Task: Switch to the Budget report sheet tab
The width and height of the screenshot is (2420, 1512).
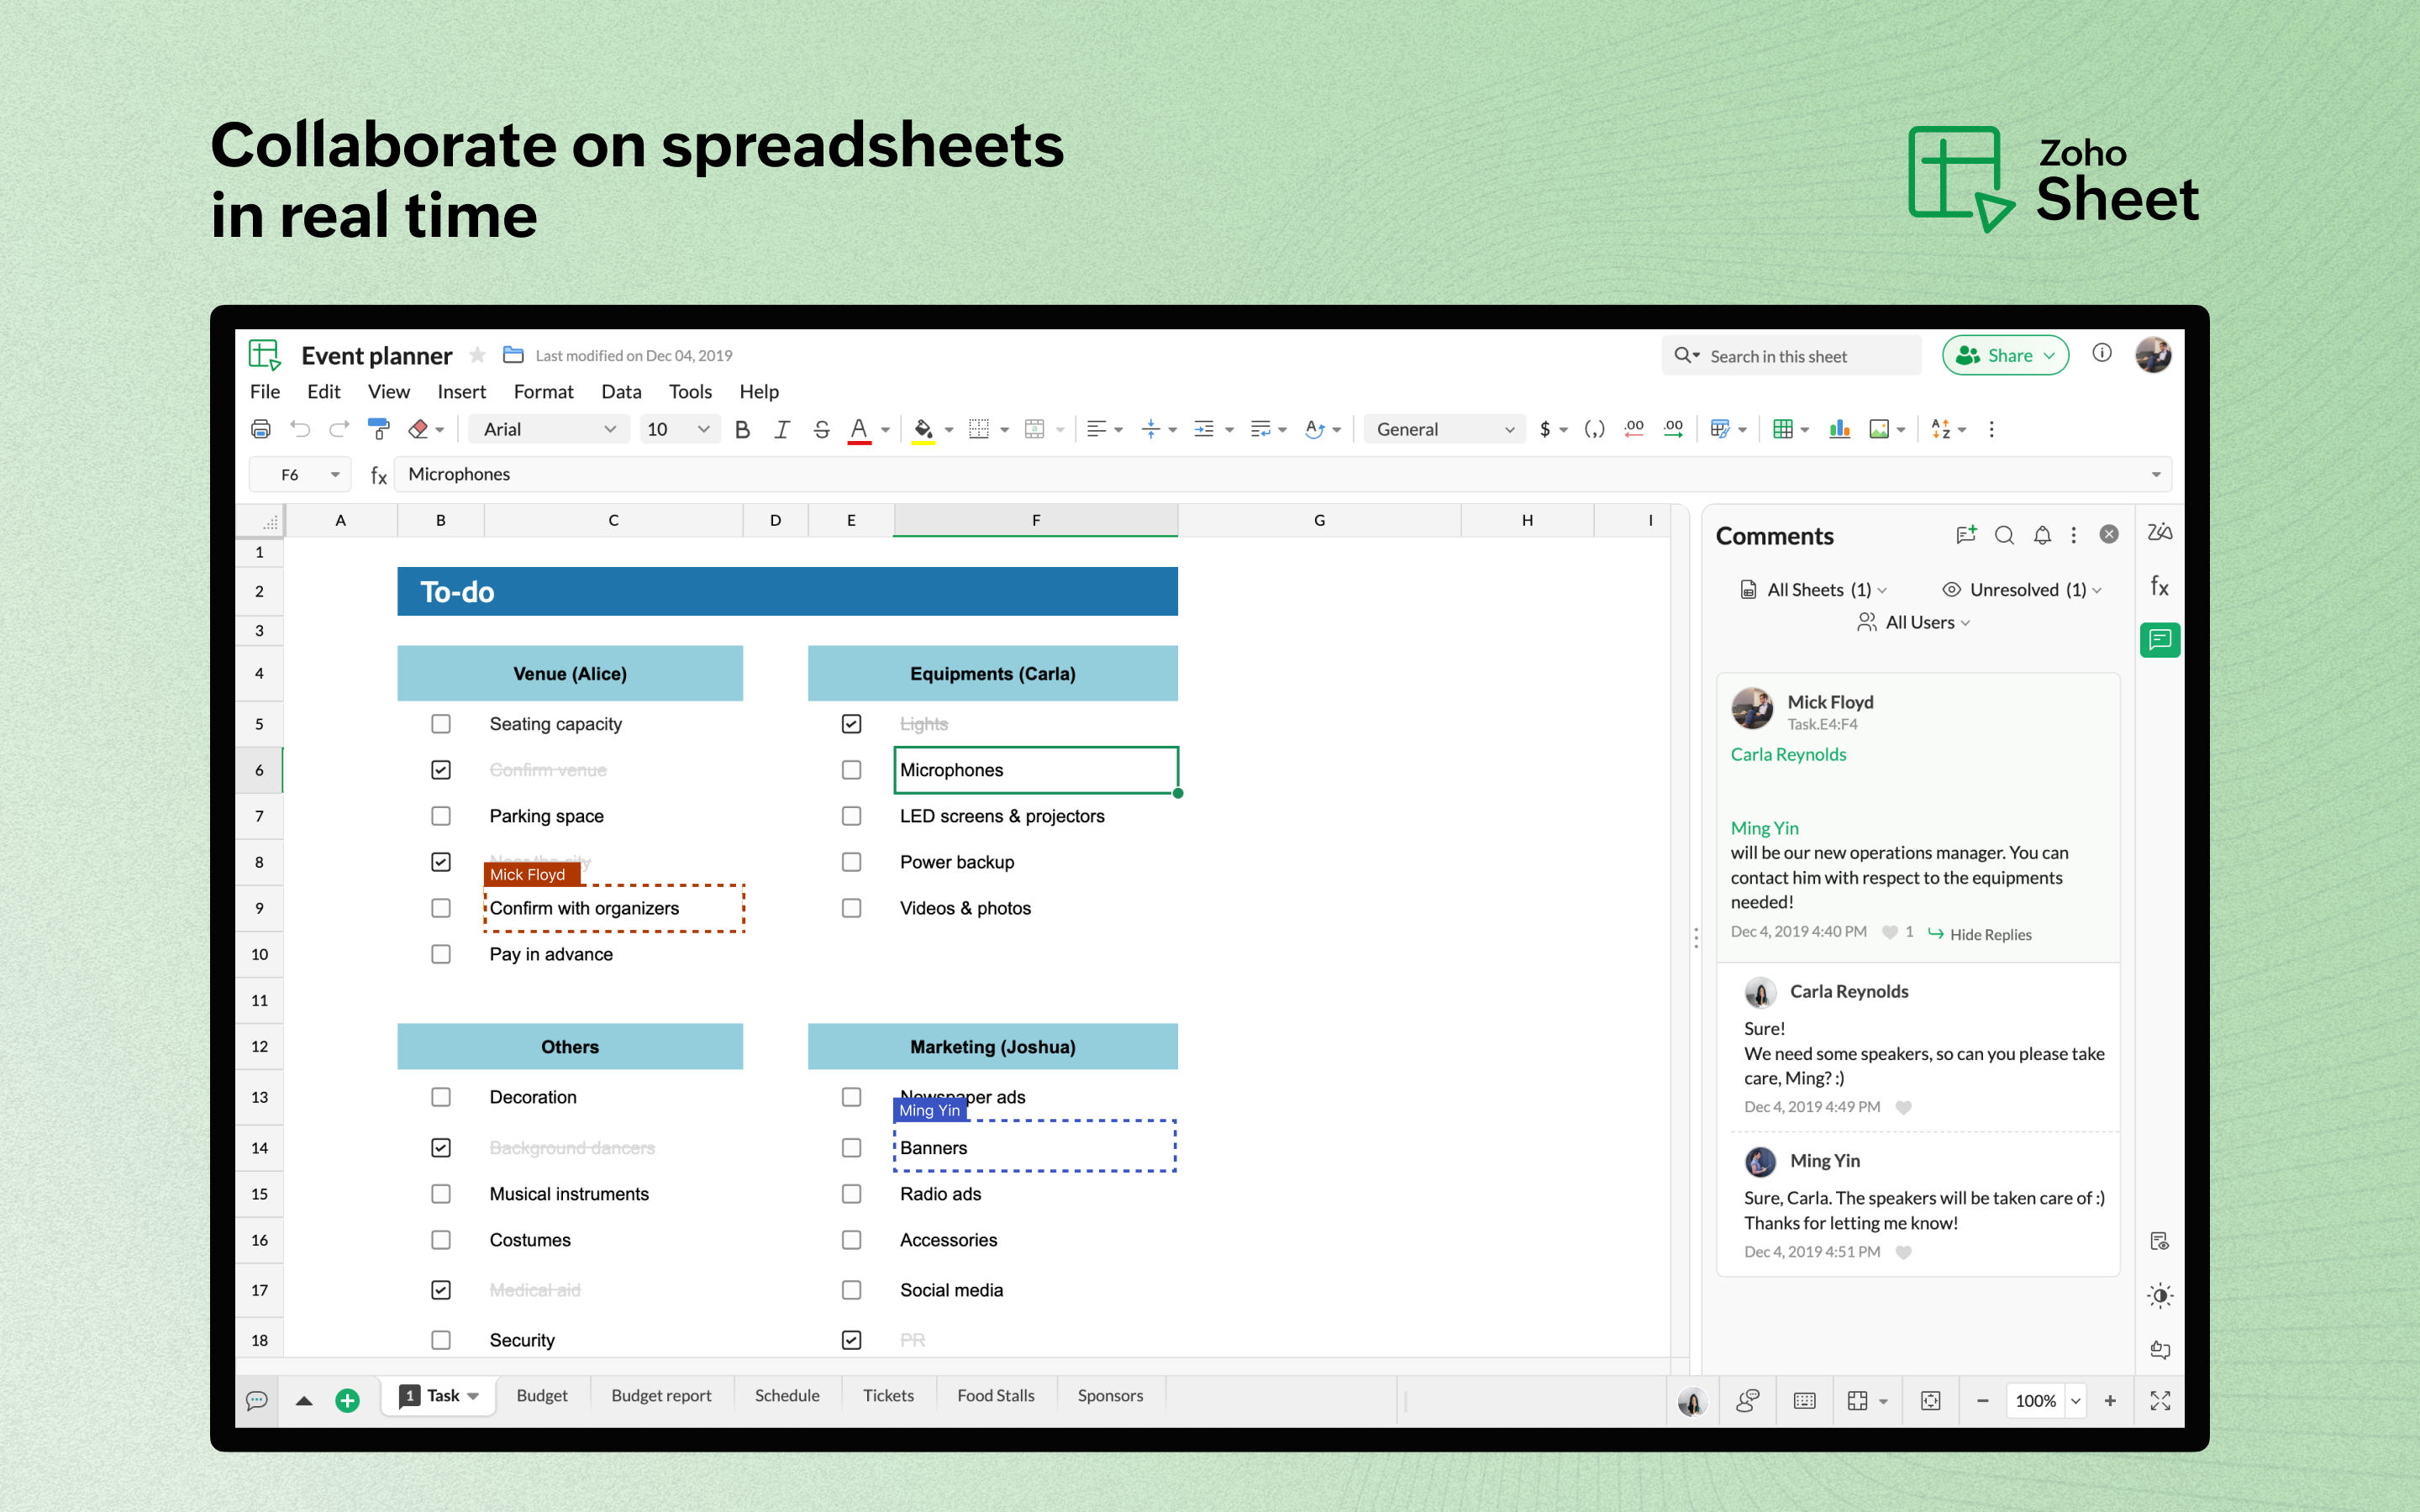Action: 661,1395
